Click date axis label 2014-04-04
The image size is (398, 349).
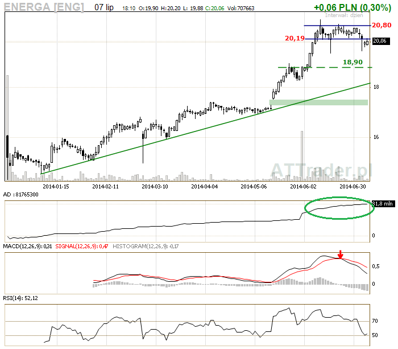click(x=204, y=187)
